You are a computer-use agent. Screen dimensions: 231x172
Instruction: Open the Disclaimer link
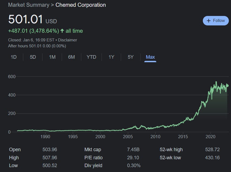[67, 40]
